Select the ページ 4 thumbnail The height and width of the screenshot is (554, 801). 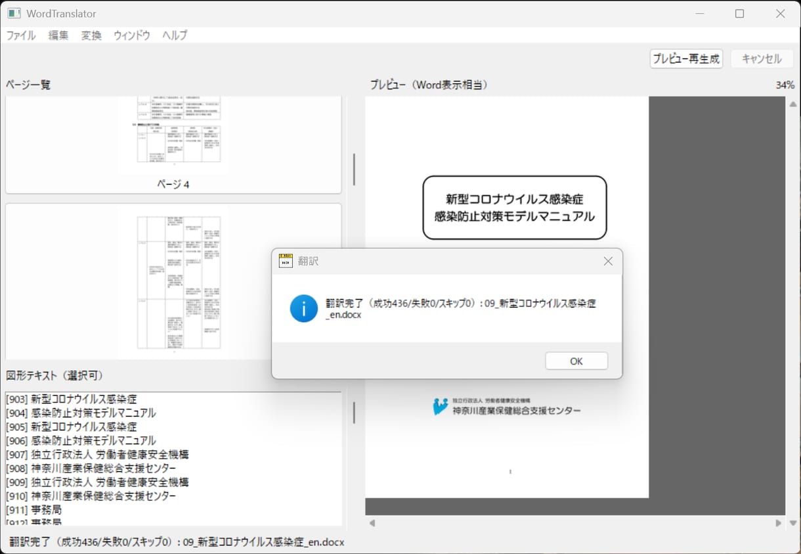click(x=173, y=145)
